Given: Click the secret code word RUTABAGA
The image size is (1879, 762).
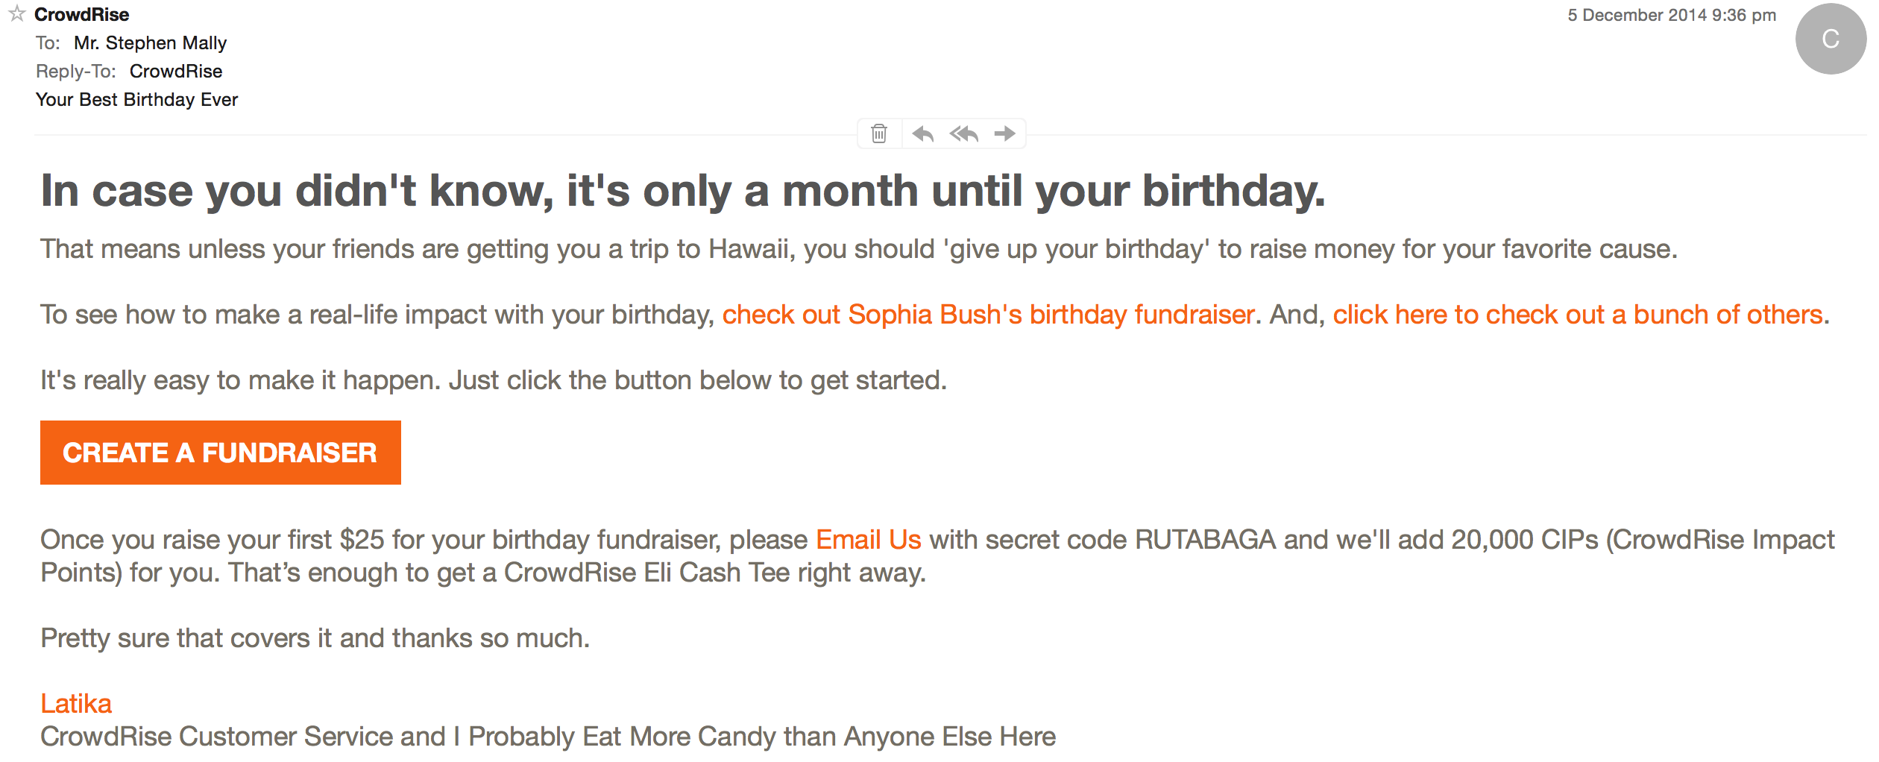Looking at the screenshot, I should point(1205,540).
